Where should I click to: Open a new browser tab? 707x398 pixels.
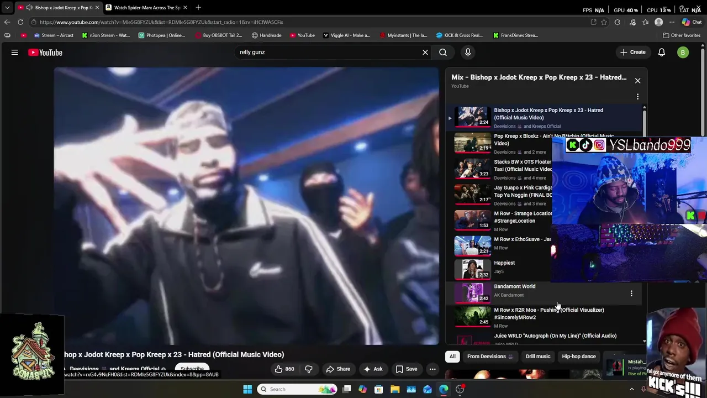198,7
